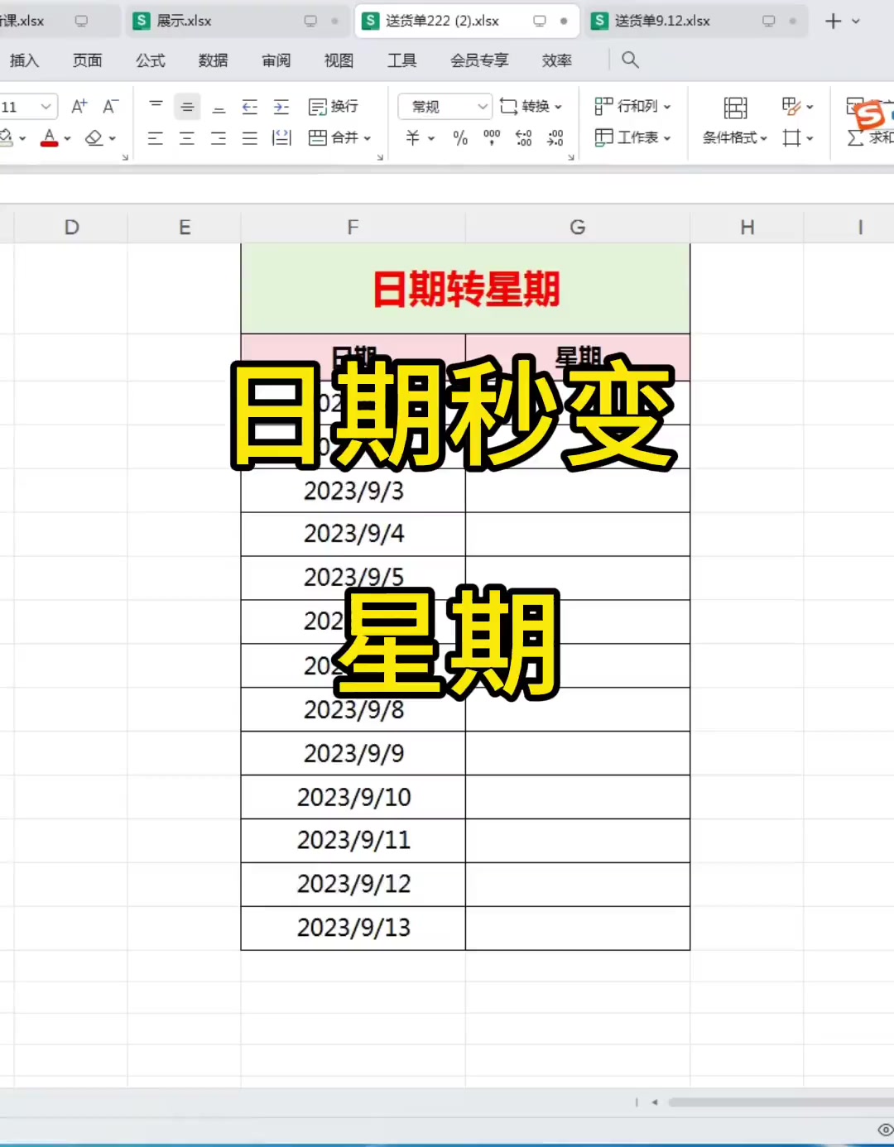Click the clear formatting eraser icon

click(95, 138)
